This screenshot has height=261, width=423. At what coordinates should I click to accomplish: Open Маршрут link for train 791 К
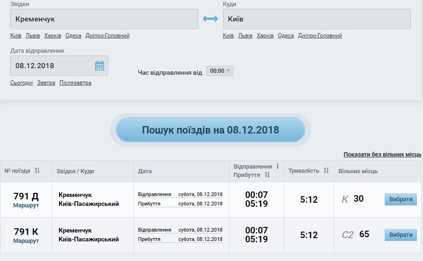(x=26, y=241)
